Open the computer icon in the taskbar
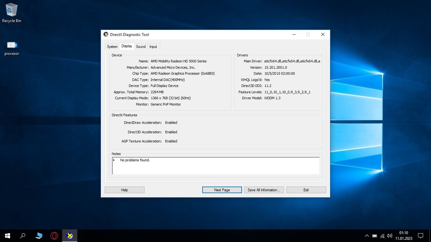The width and height of the screenshot is (431, 242). [39, 235]
